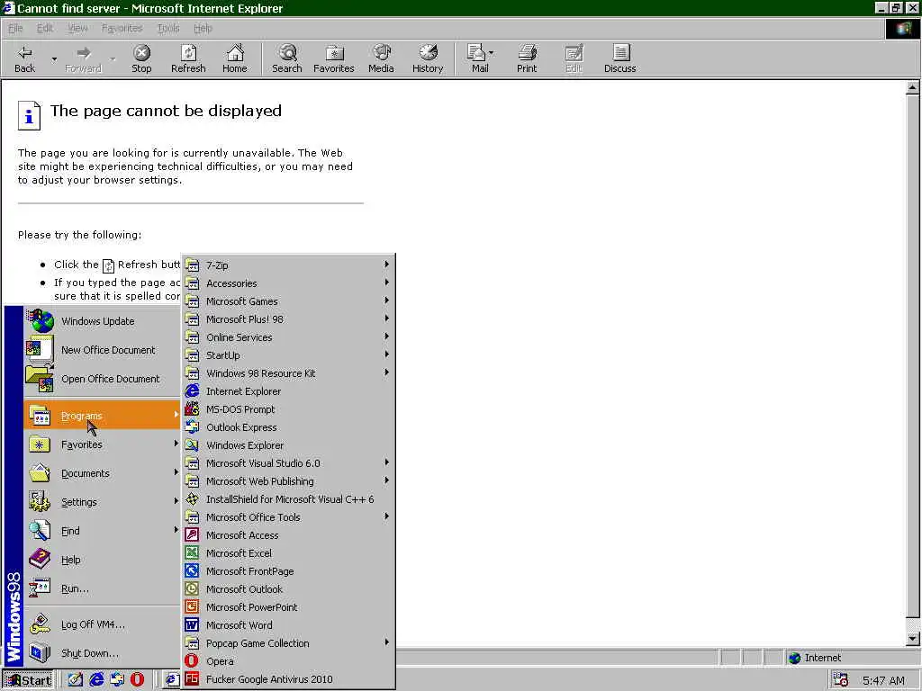Click Internet Explorer icon in Quick Launch
922x691 pixels.
(96, 679)
